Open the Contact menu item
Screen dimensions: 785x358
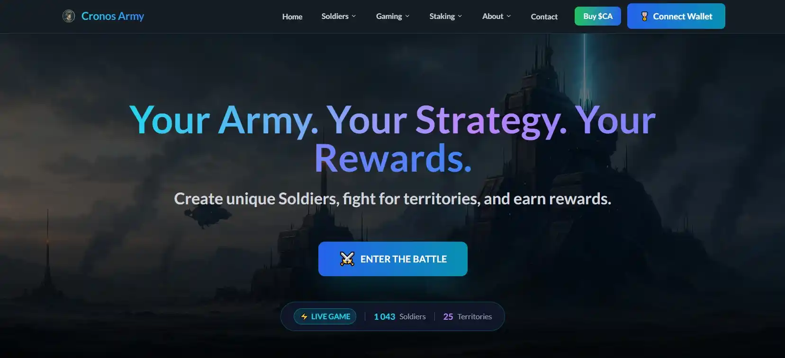[x=544, y=17]
